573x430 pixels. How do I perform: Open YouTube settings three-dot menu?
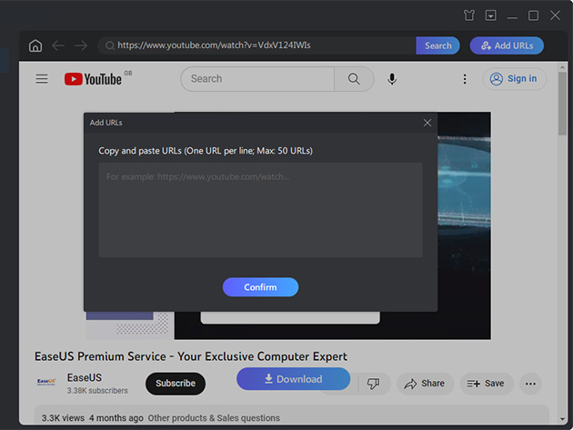click(465, 79)
